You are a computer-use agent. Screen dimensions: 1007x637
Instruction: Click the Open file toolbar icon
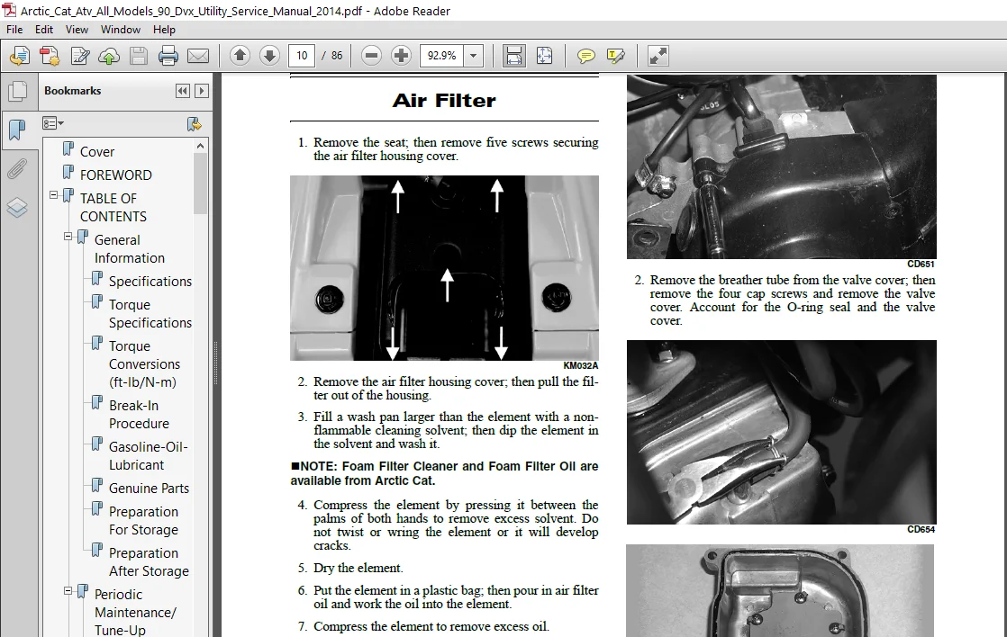pos(20,56)
